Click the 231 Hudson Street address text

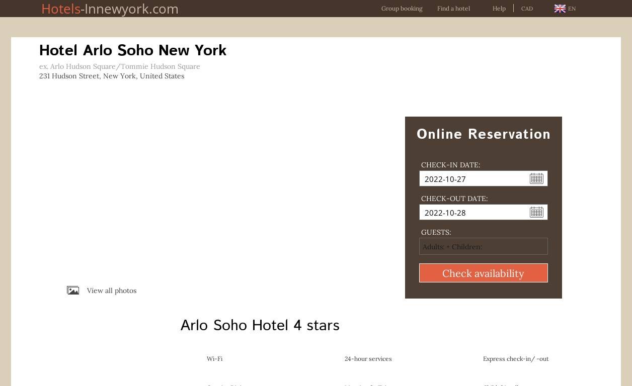(x=112, y=76)
